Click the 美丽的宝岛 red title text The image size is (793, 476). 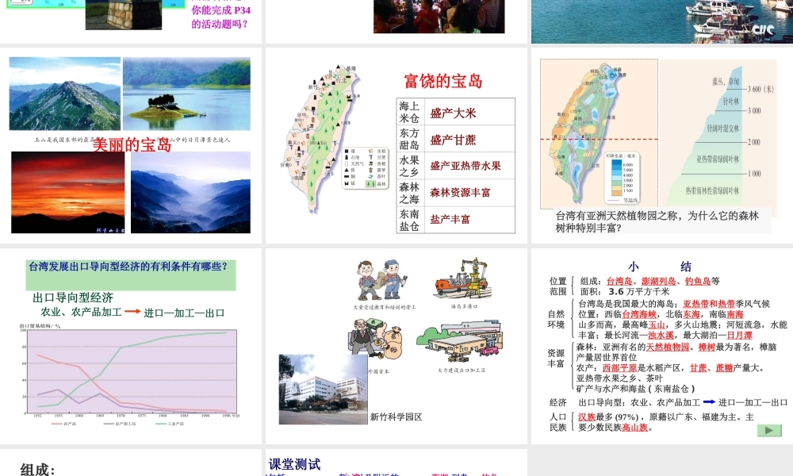click(x=132, y=145)
